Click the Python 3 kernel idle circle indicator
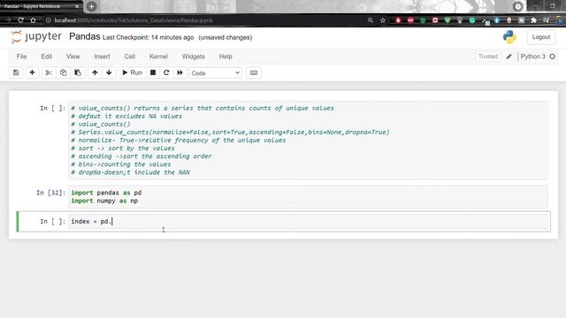The width and height of the screenshot is (566, 318). pos(552,57)
